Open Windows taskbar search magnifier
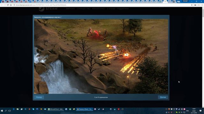Screen dimensions: 204x114 pos(6,111)
